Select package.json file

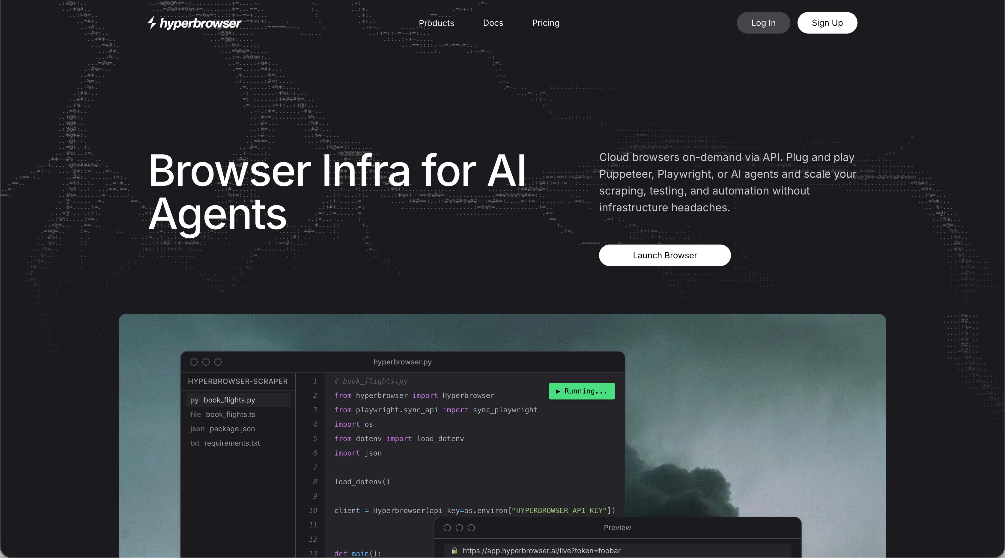pos(232,429)
